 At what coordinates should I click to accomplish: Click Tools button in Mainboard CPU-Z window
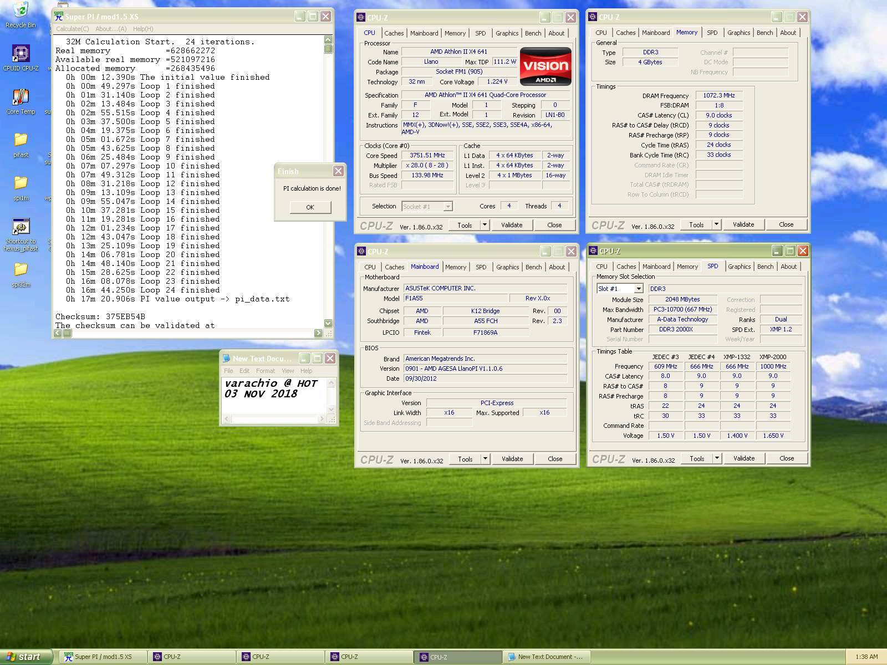point(465,459)
